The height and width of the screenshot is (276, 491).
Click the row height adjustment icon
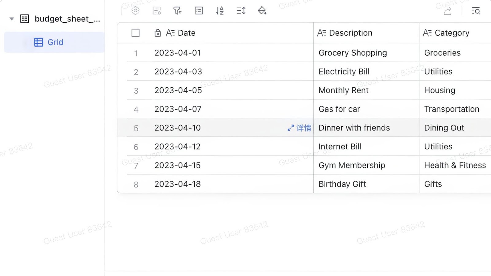click(x=241, y=10)
